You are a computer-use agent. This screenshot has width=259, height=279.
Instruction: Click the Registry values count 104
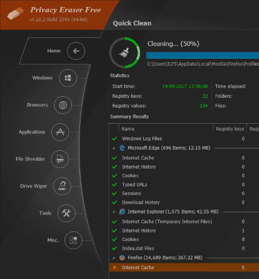click(204, 106)
